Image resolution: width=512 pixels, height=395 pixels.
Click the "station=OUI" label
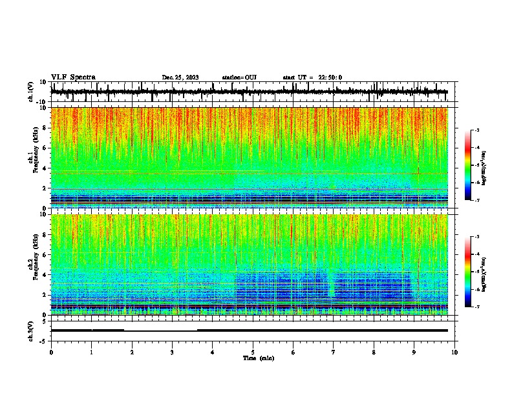coord(239,77)
